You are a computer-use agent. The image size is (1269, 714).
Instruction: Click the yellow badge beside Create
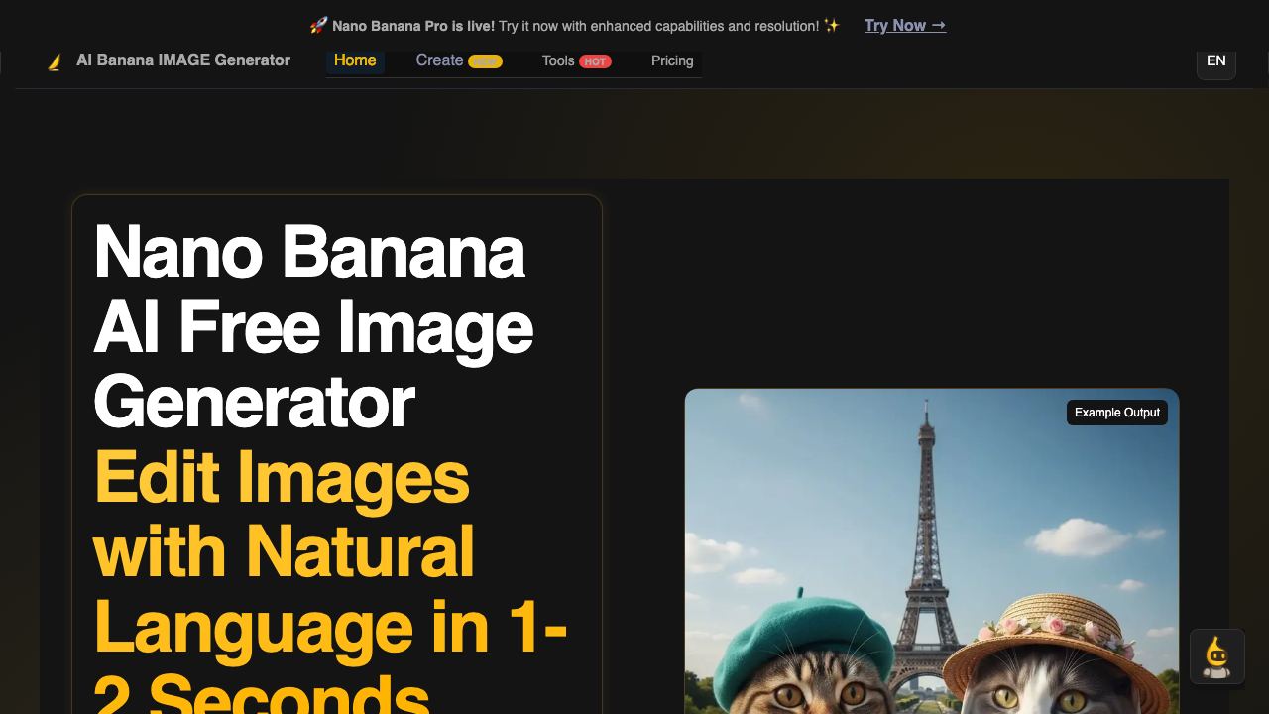pos(485,61)
